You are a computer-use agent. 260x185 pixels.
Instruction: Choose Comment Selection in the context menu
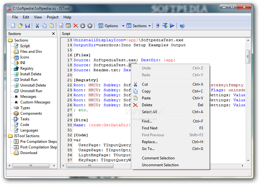[170, 158]
